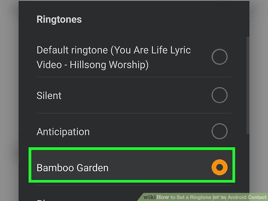Dismiss dialog via gray area left of it
Screen dimensions: 268x201
(x=9, y=100)
